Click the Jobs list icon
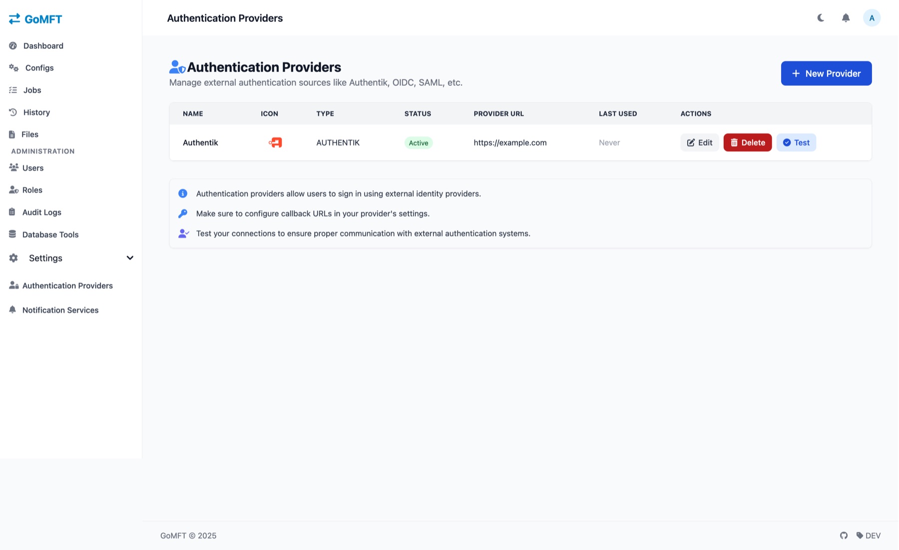 point(13,90)
